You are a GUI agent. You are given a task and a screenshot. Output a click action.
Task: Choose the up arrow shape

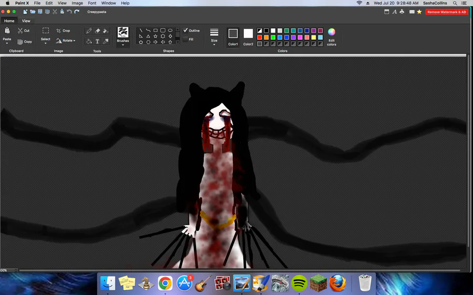click(x=170, y=42)
